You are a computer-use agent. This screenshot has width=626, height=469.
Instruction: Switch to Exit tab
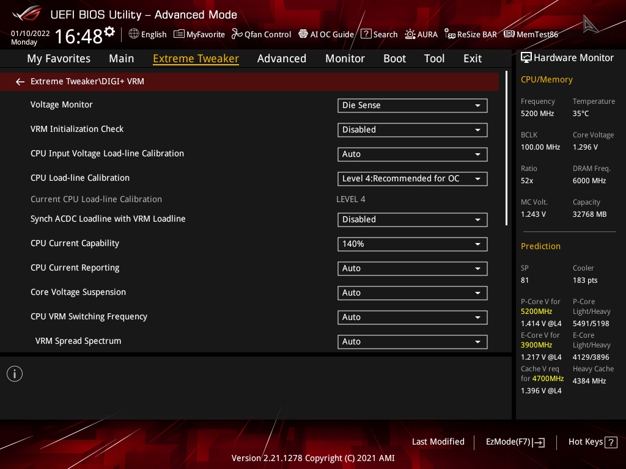pos(473,59)
